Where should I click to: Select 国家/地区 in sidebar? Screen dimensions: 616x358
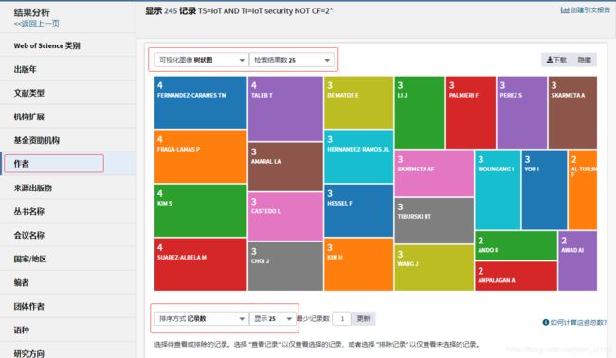pyautogui.click(x=68, y=259)
